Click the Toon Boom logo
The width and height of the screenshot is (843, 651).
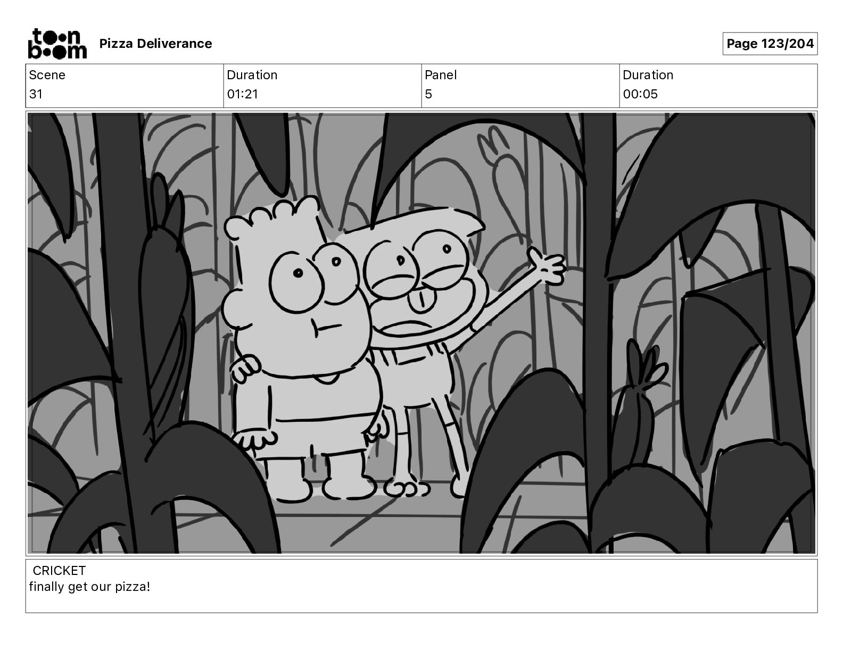coord(57,44)
